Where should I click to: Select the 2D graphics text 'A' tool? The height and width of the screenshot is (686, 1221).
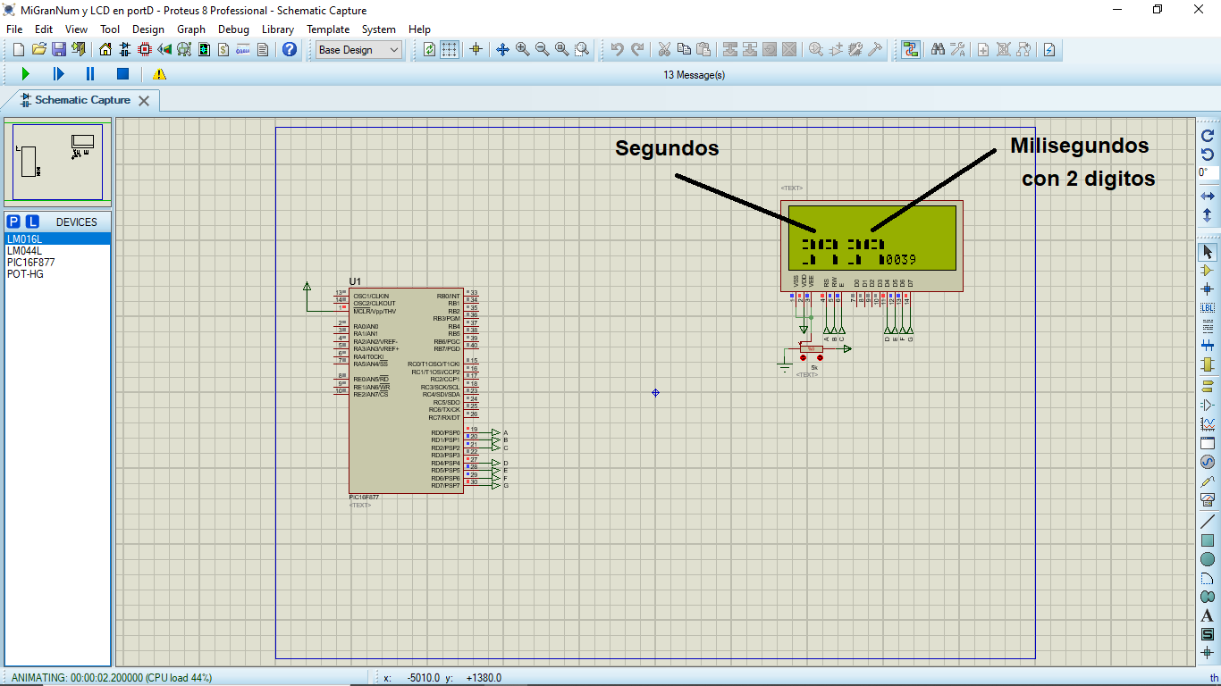click(x=1208, y=615)
